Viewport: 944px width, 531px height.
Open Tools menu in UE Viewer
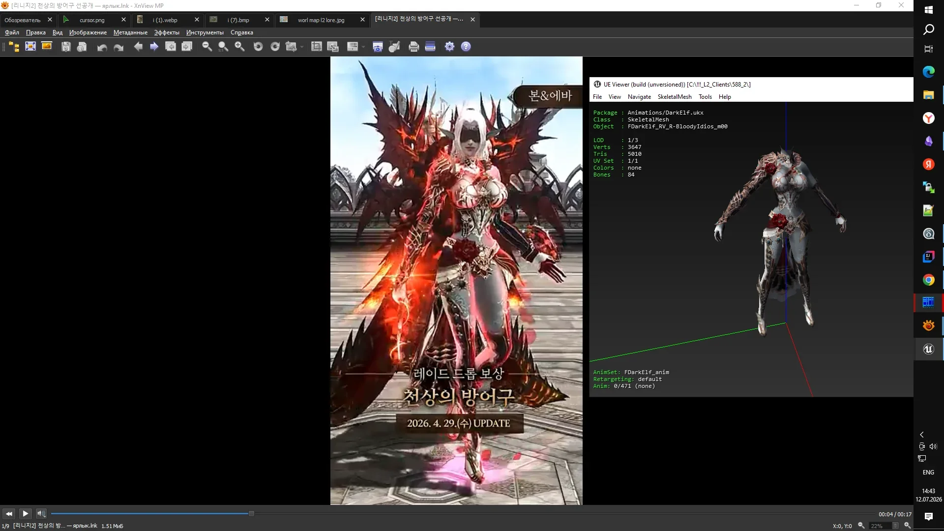pos(705,97)
